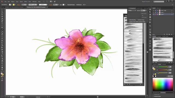Select the Pen tool
The height and width of the screenshot is (98, 175).
(2, 19)
